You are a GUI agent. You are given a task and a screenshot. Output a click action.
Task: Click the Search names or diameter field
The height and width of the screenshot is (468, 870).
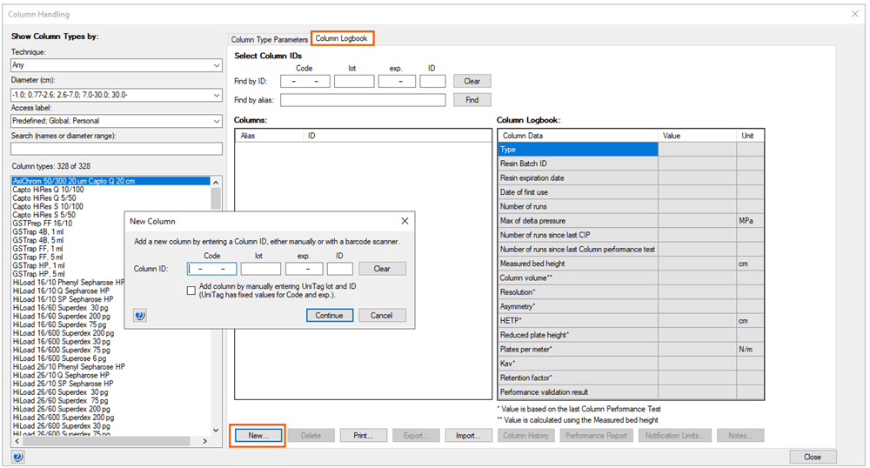[x=117, y=149]
